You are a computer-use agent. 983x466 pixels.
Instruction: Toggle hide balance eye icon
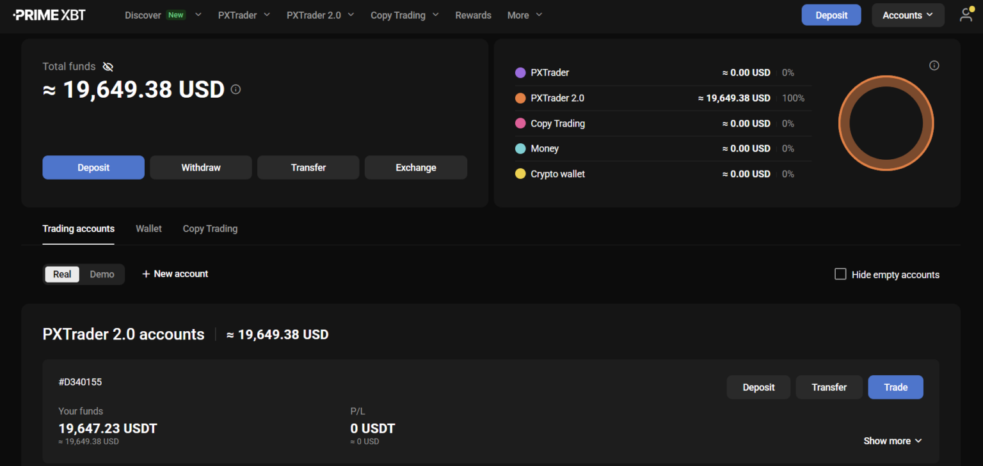coord(108,66)
